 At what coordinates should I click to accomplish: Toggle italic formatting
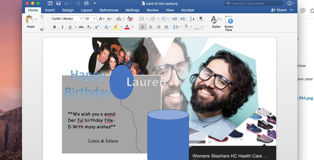point(62,27)
